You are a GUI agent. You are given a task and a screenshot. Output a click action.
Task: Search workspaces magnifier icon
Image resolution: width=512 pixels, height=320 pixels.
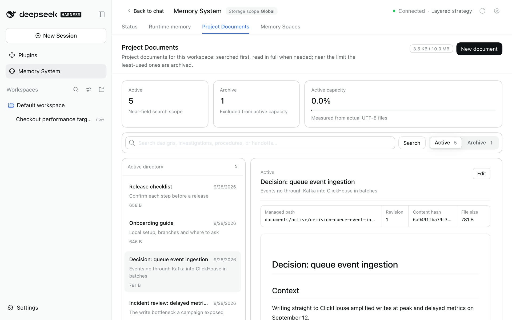click(x=76, y=90)
